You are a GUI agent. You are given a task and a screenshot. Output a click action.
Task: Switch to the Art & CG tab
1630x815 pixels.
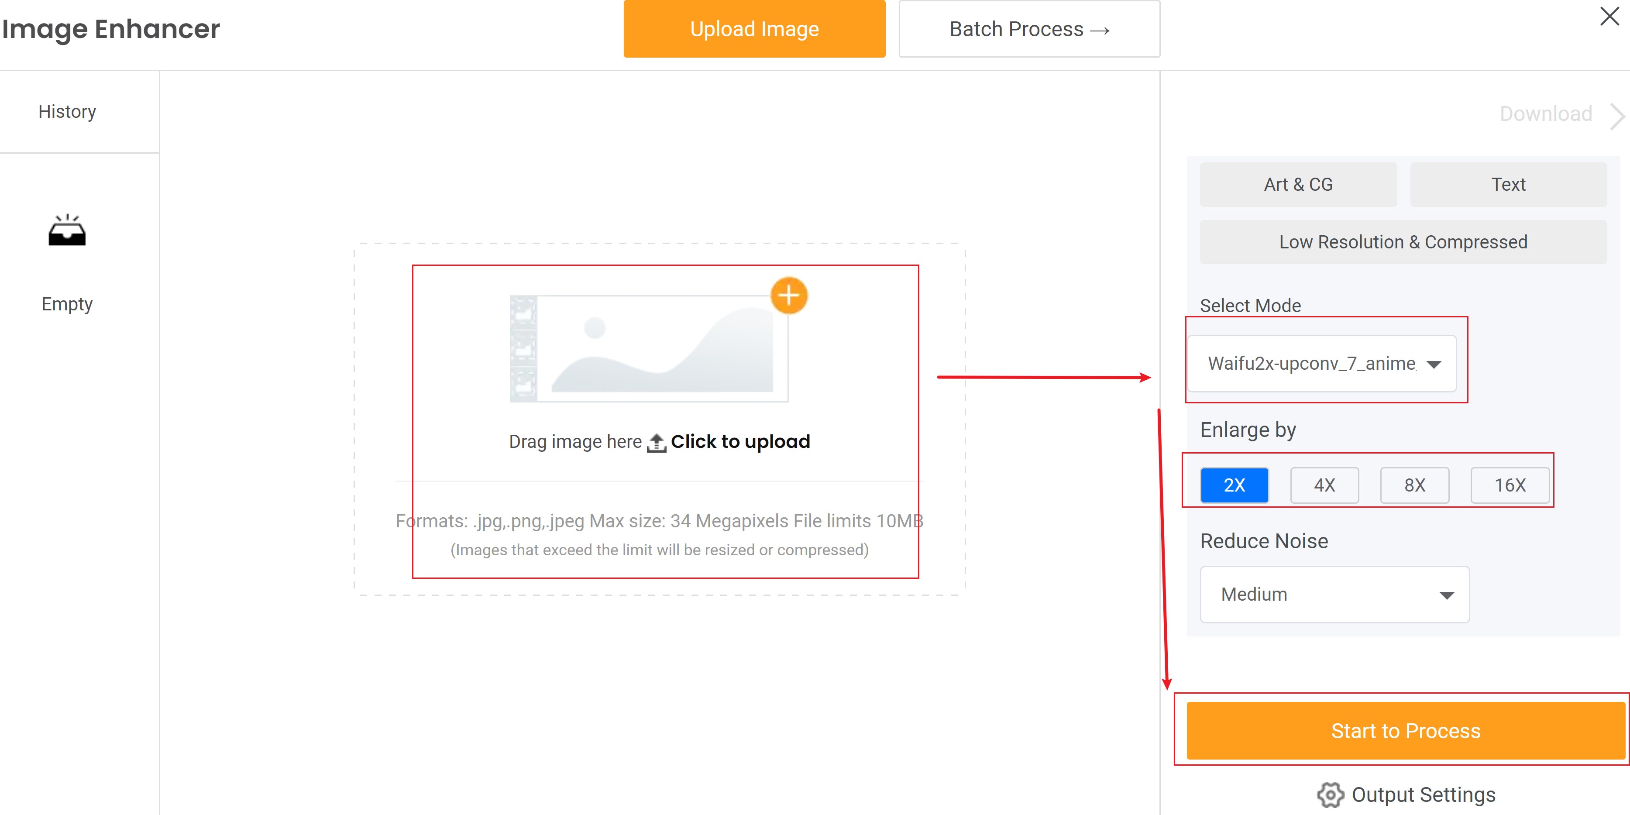click(1298, 184)
